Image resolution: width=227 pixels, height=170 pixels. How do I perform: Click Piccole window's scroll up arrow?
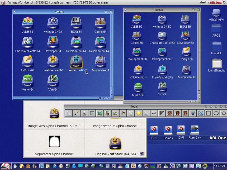pos(199,94)
